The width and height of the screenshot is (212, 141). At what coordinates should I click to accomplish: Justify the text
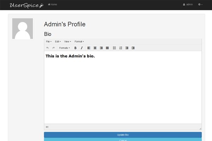click(x=107, y=48)
